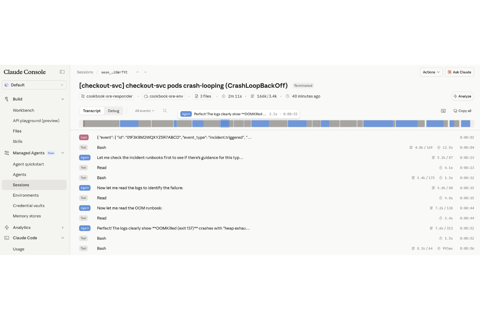This screenshot has width=480, height=320.
Task: Click the red user marker at timeline start
Action: click(x=84, y=124)
